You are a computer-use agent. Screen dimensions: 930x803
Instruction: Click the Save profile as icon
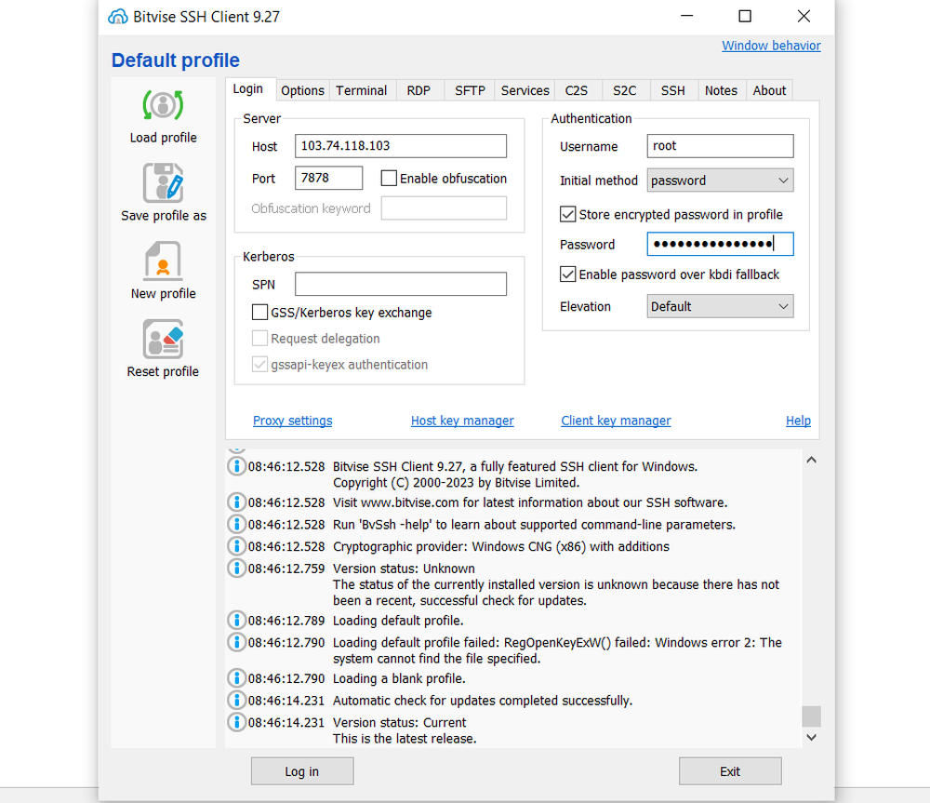pyautogui.click(x=162, y=183)
